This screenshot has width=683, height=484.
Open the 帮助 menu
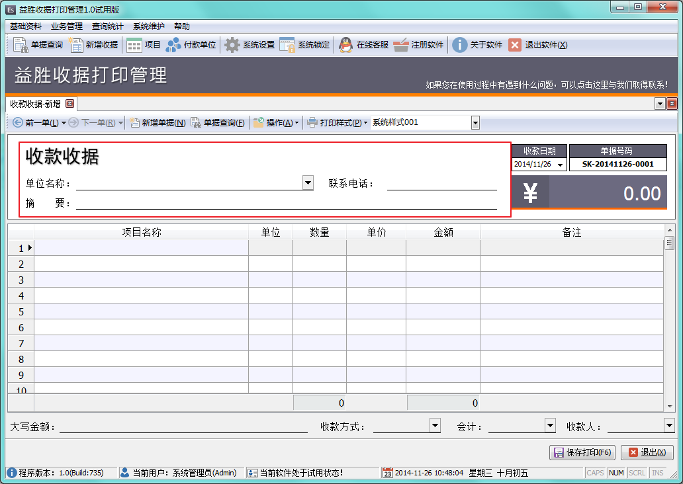181,26
